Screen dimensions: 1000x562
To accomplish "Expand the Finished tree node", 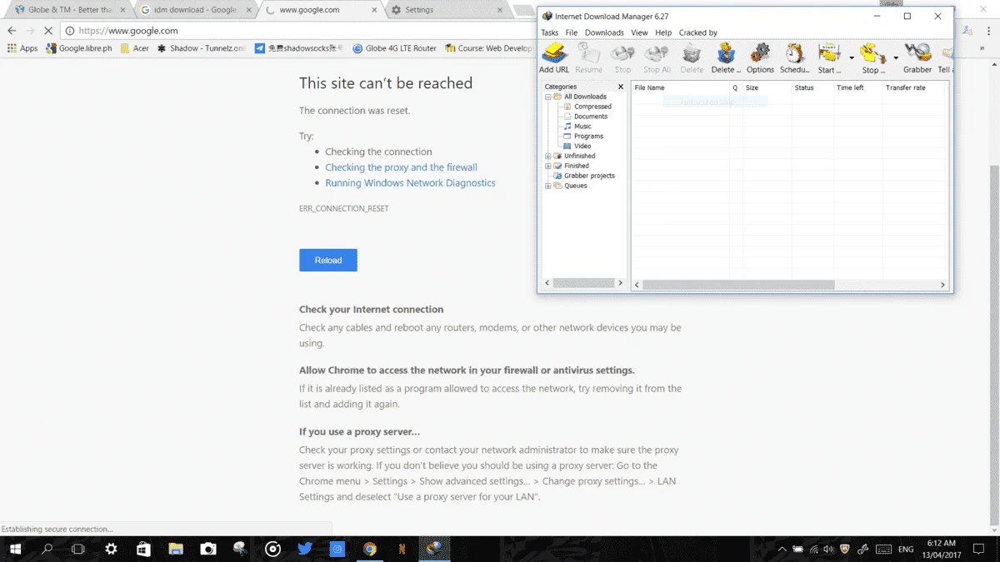I will 547,166.
